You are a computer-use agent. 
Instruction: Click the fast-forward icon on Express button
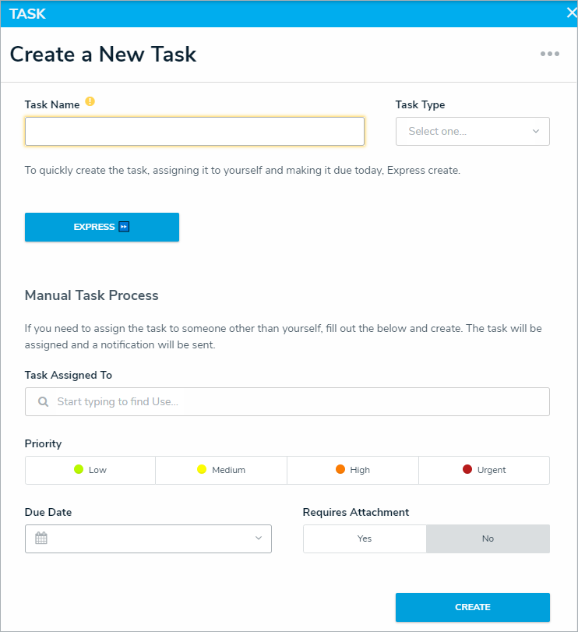point(124,227)
